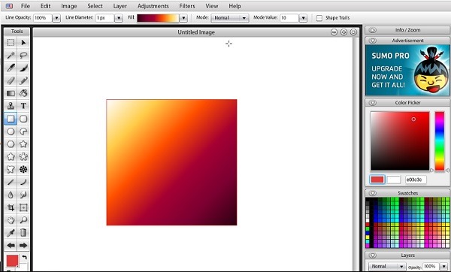
Task: Expand the Info / Zoom panel
Action: point(373,30)
